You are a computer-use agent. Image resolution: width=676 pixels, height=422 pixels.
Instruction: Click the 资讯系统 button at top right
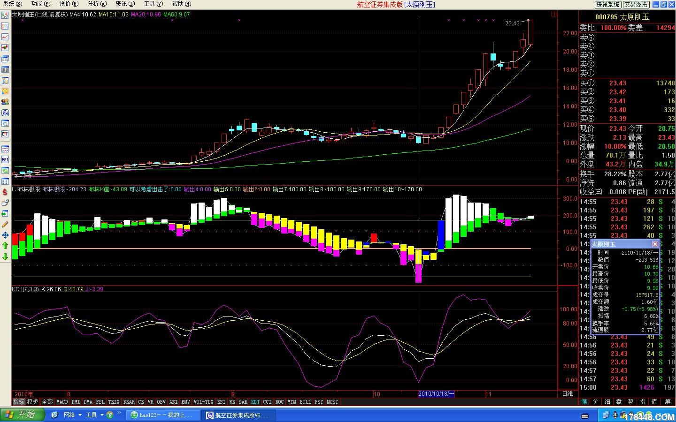click(608, 4)
